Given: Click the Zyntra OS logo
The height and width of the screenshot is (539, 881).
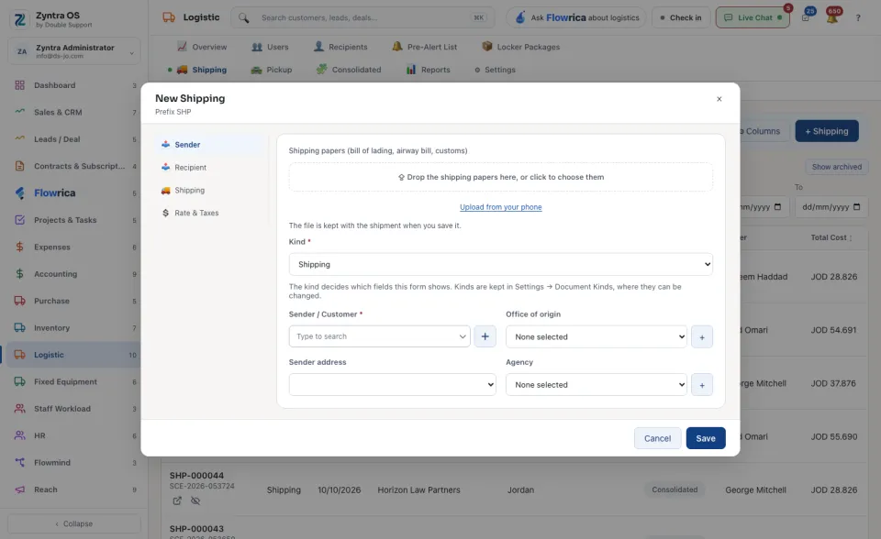Looking at the screenshot, I should coord(19,19).
